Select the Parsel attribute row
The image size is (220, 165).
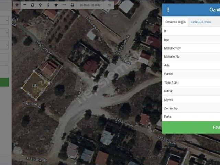(191, 74)
